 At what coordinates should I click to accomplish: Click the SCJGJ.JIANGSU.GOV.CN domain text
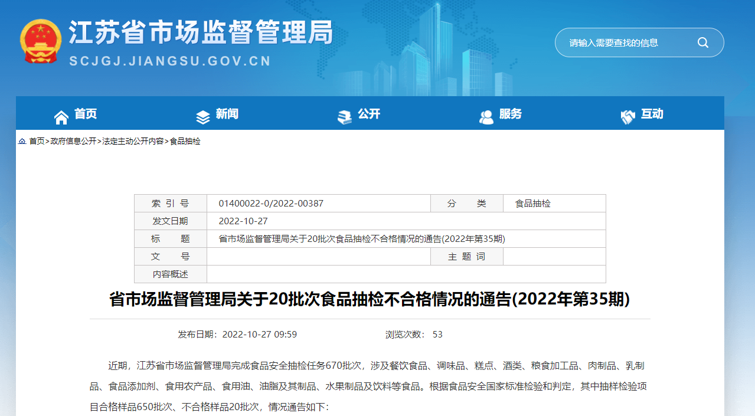(170, 61)
